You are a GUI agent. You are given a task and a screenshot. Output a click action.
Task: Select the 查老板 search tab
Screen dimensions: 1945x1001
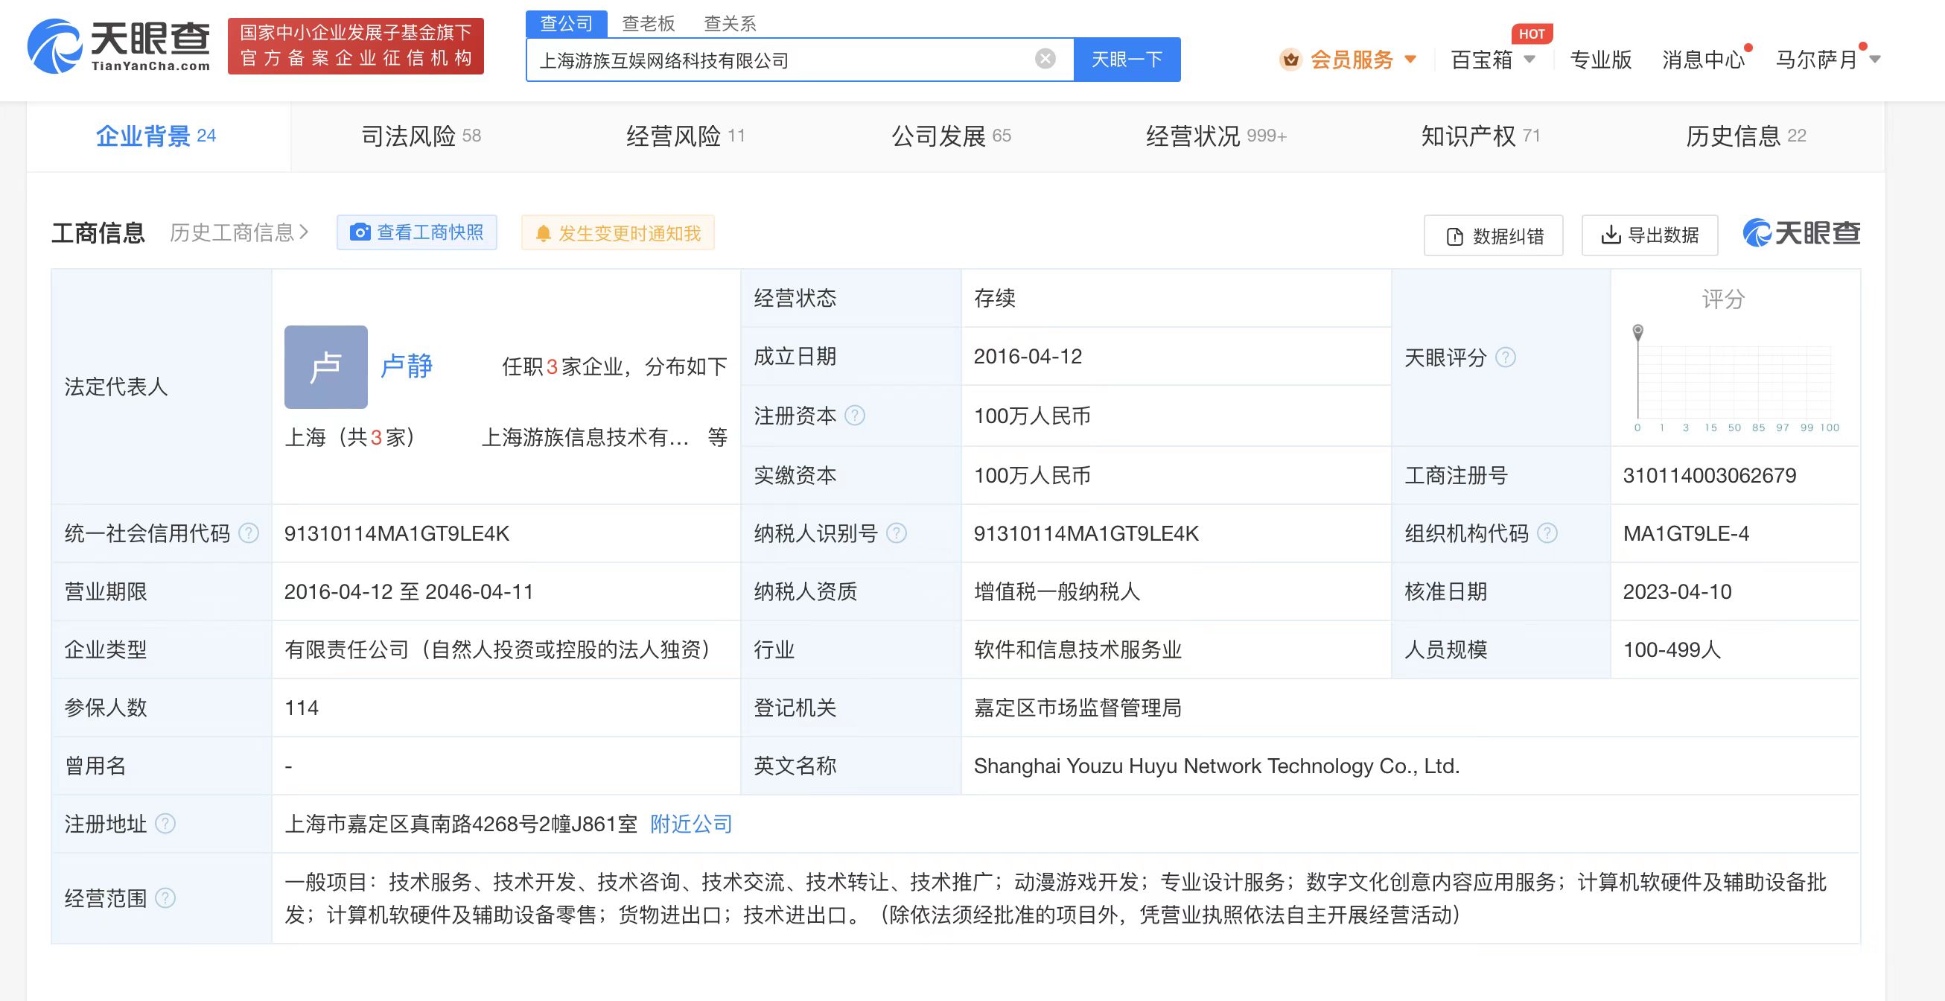tap(648, 23)
